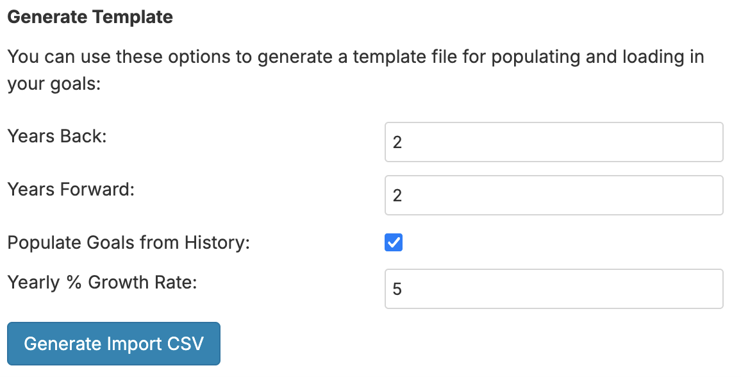
Task: Toggle the Populate Goals from History checkbox
Action: 393,242
